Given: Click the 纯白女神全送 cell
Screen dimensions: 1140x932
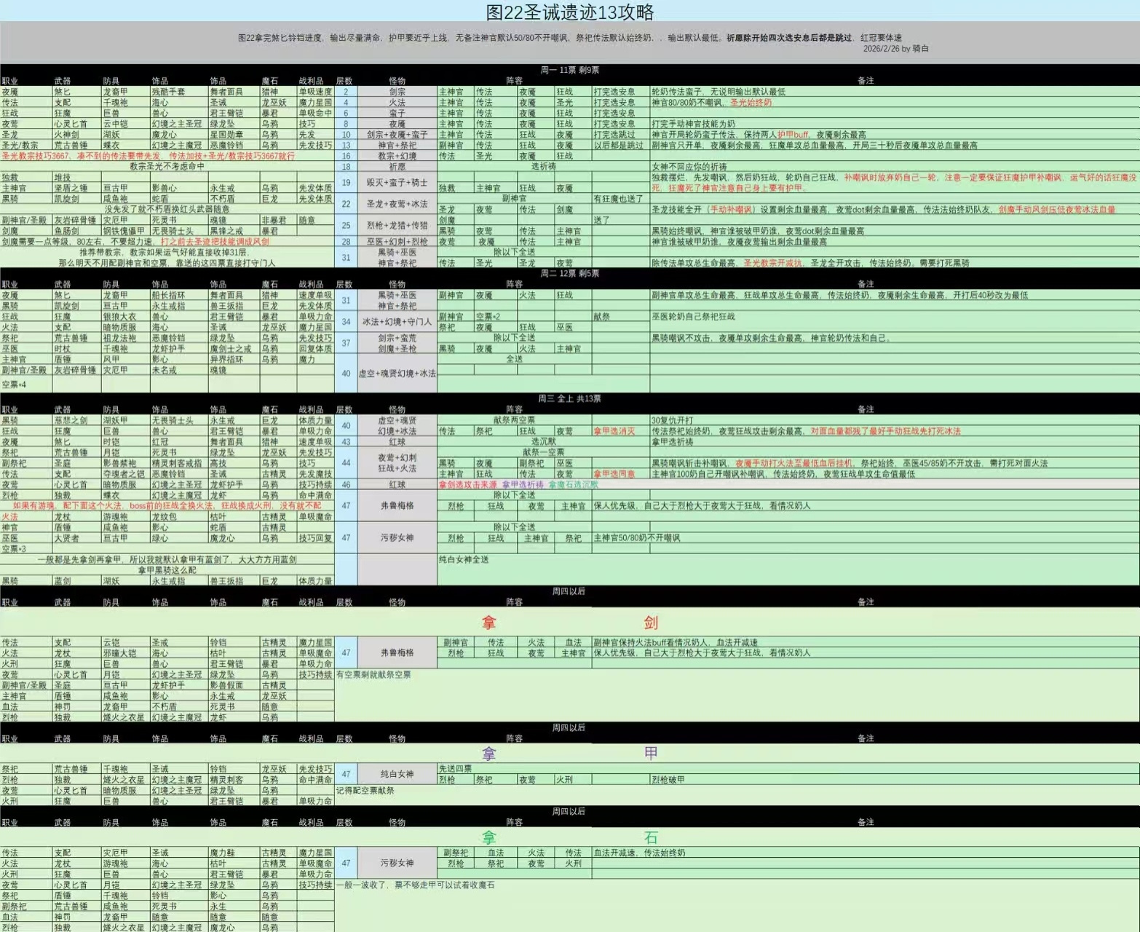Looking at the screenshot, I should coord(464,559).
